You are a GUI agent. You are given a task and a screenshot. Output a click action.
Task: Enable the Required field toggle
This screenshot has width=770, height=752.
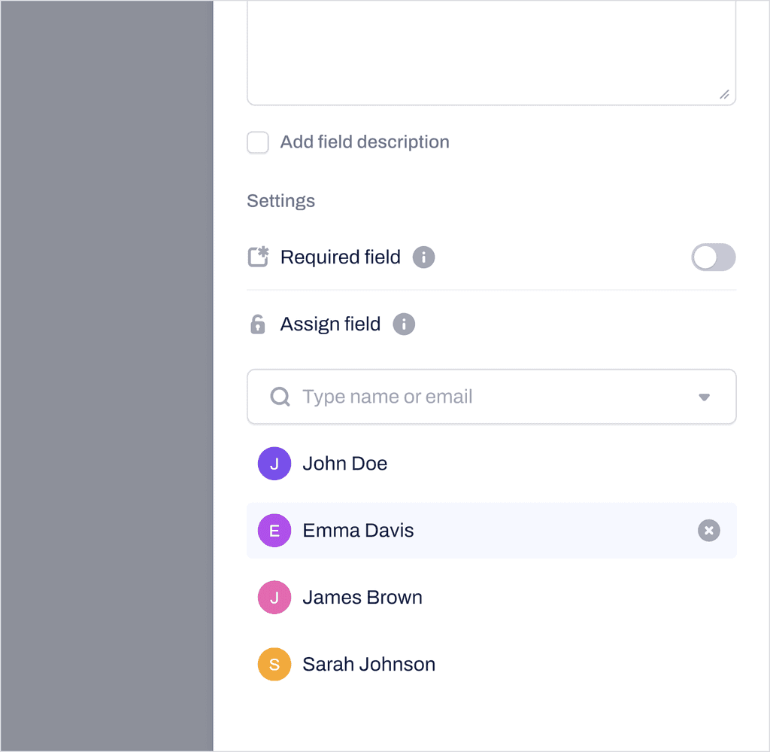click(713, 257)
